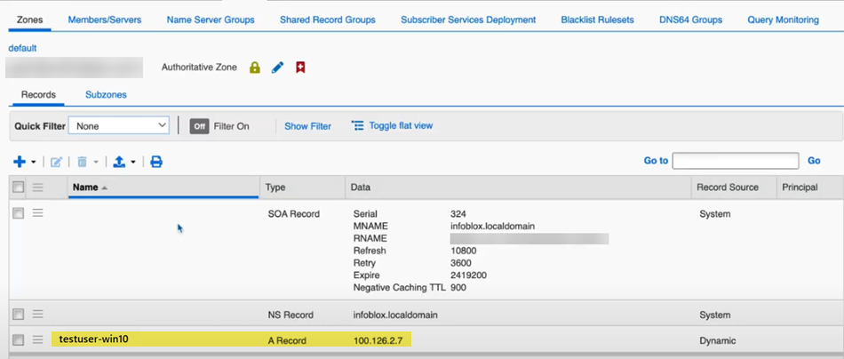Click the Toggle flat view icon
The image size is (844, 359).
pos(358,126)
